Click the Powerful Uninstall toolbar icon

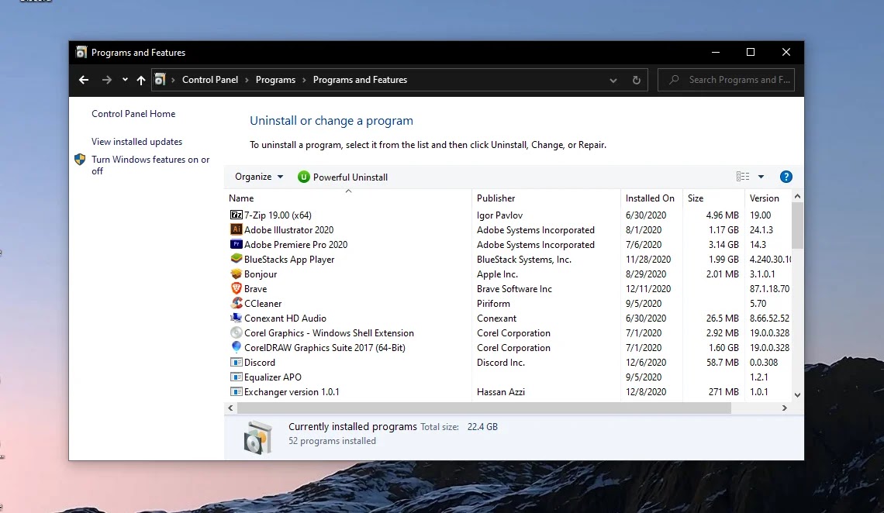click(x=303, y=177)
